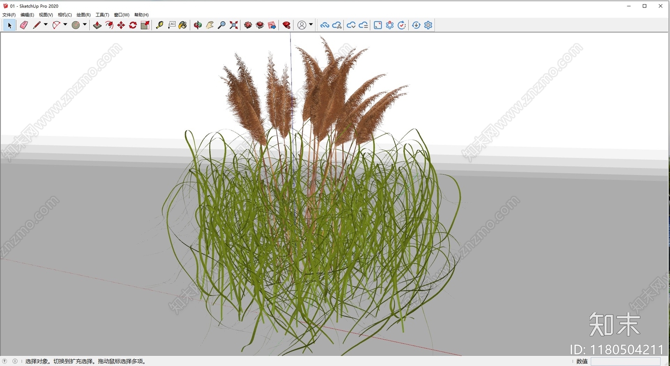Select the arrow Select tool
Image resolution: width=670 pixels, height=366 pixels.
(10, 25)
